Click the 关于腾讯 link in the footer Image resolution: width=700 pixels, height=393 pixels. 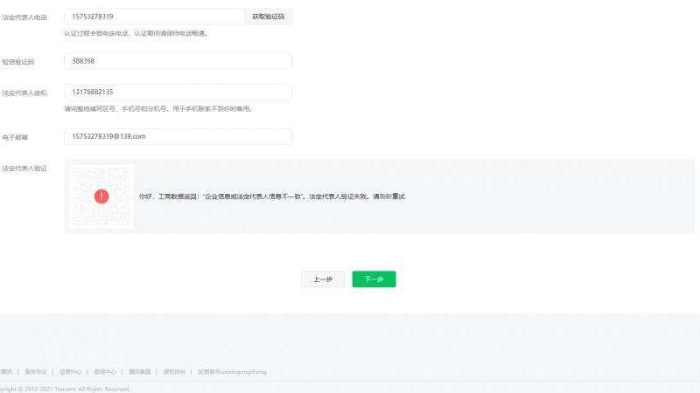coord(6,371)
